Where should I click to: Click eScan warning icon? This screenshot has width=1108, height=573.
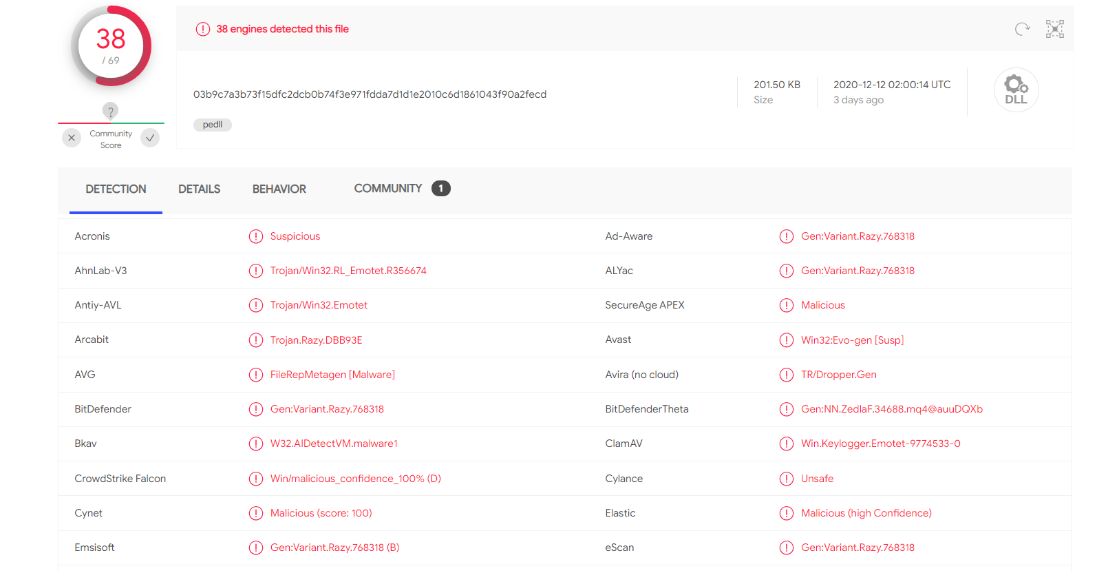coord(787,548)
